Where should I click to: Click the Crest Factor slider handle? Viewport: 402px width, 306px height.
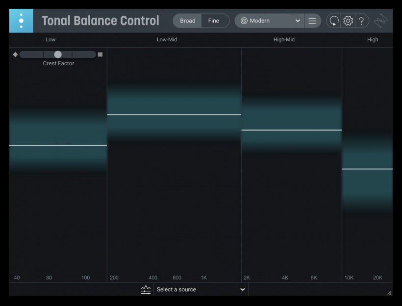(58, 54)
